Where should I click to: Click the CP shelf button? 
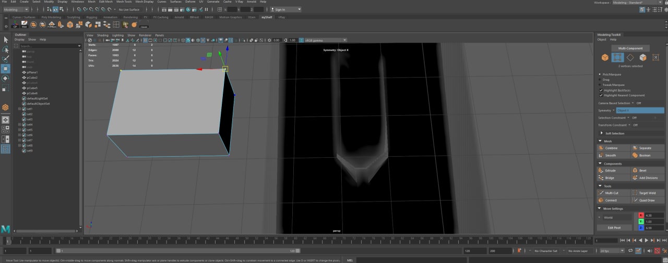[15, 24]
